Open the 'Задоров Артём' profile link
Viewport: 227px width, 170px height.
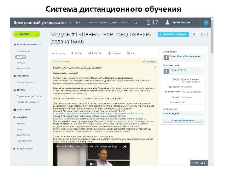coord(178,70)
